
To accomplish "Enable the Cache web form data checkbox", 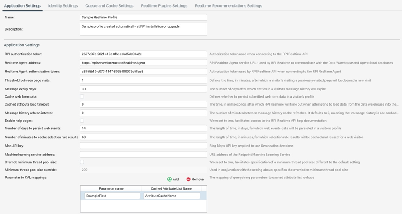I will (x=82, y=97).
